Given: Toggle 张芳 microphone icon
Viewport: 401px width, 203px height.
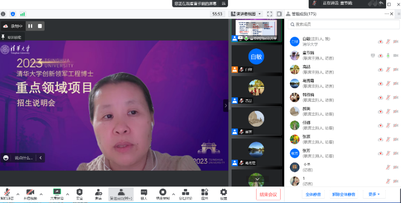Looking at the screenshot, I should (388, 153).
